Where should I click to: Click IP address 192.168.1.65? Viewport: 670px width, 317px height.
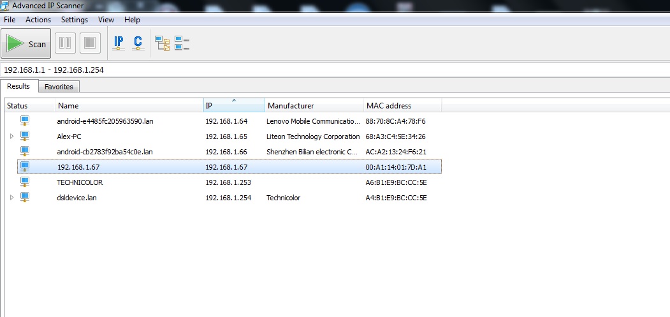point(226,136)
